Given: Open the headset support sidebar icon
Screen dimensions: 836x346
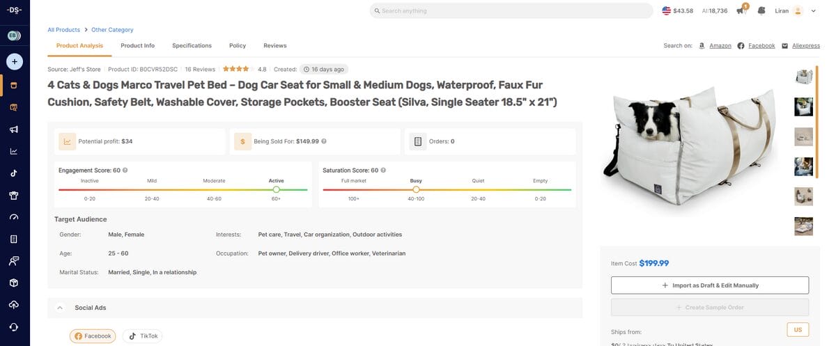Looking at the screenshot, I should tap(14, 327).
